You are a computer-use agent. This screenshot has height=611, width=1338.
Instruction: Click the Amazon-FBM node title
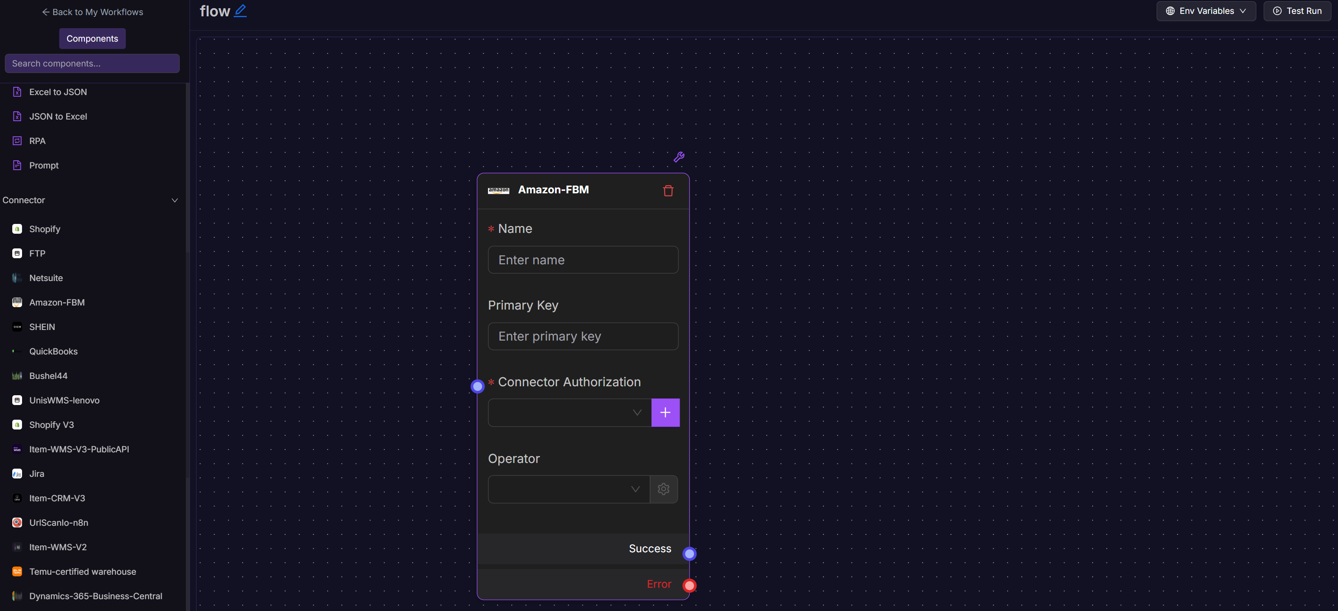[553, 189]
